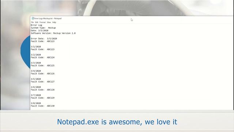Click the 'Fault Code: ABC125' line
Screen dimensions: 234x132
pos(42,66)
